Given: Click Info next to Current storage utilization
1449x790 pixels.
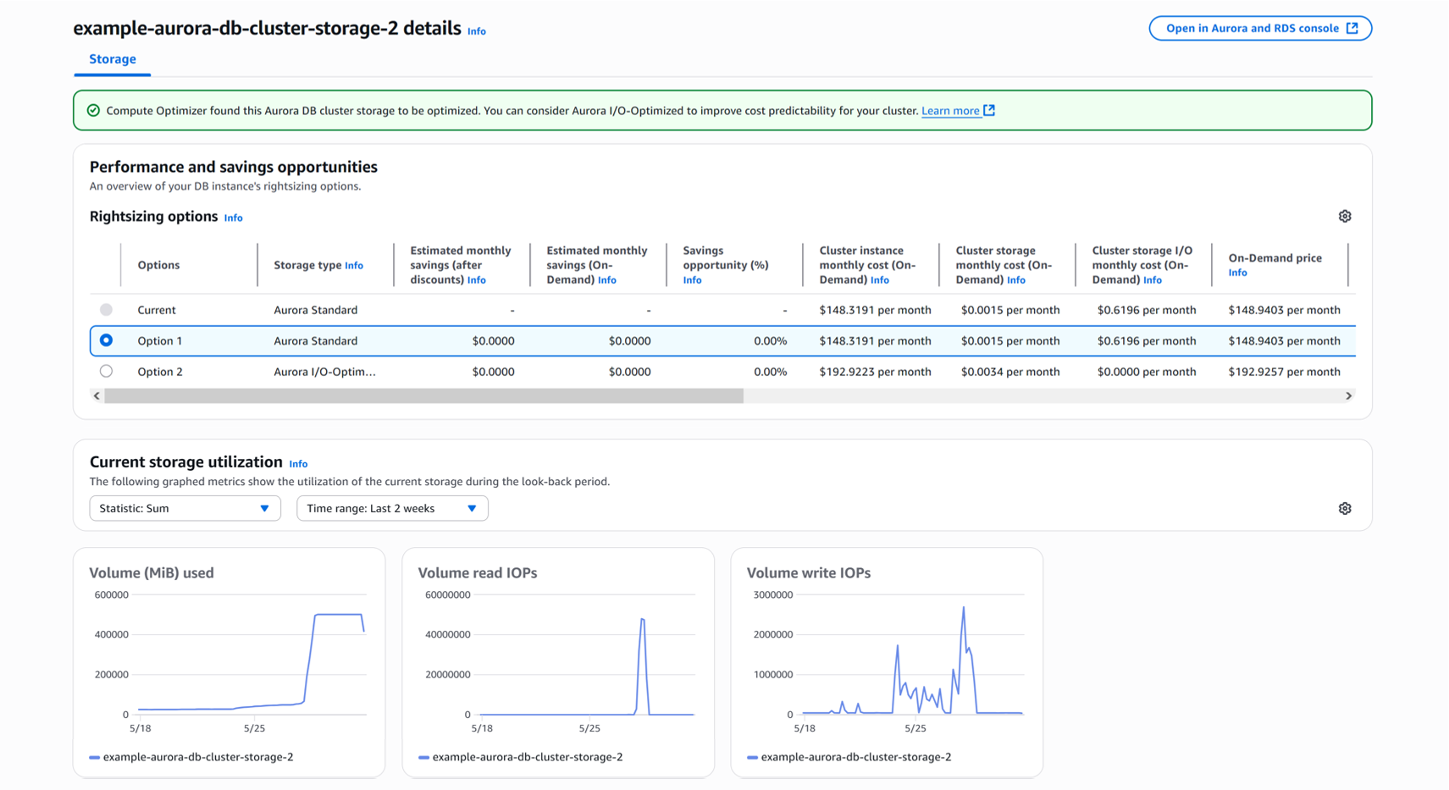Looking at the screenshot, I should (x=298, y=464).
